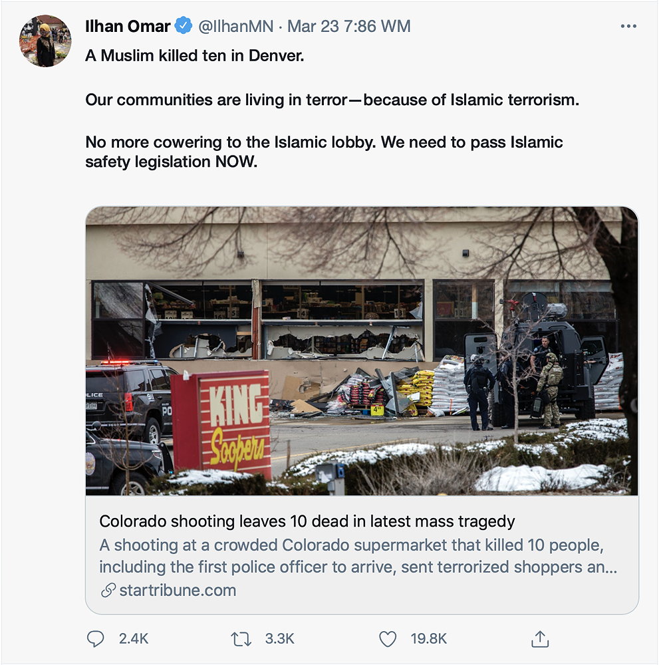Click the 19.8K likes count
Image resolution: width=659 pixels, height=665 pixels.
point(428,639)
